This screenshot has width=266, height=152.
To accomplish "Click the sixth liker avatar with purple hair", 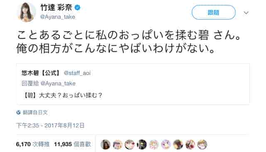I will tap(166, 145).
